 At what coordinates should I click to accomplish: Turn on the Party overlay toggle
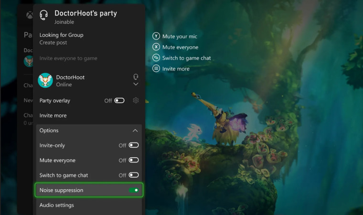(x=119, y=101)
